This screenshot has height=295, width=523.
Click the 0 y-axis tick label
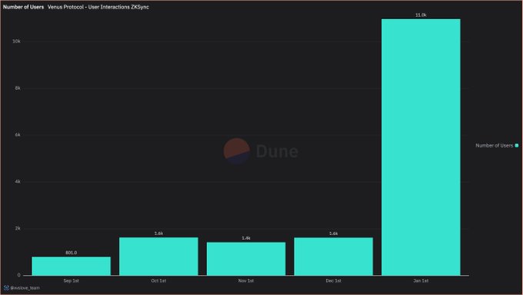click(18, 275)
